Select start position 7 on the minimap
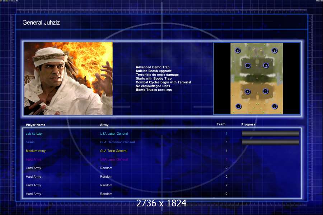 (x=248, y=66)
